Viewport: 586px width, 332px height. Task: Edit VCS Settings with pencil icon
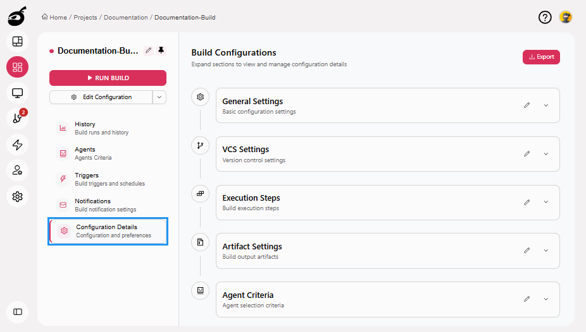pos(527,154)
